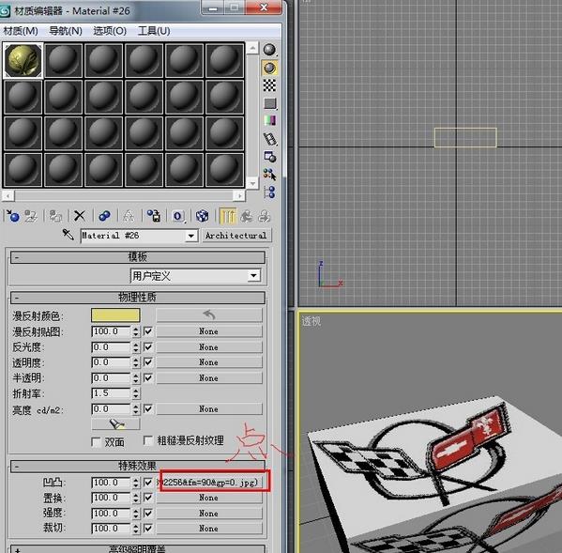Click the Make Unique icon
Image resolution: width=562 pixels, height=553 pixels.
[x=129, y=216]
